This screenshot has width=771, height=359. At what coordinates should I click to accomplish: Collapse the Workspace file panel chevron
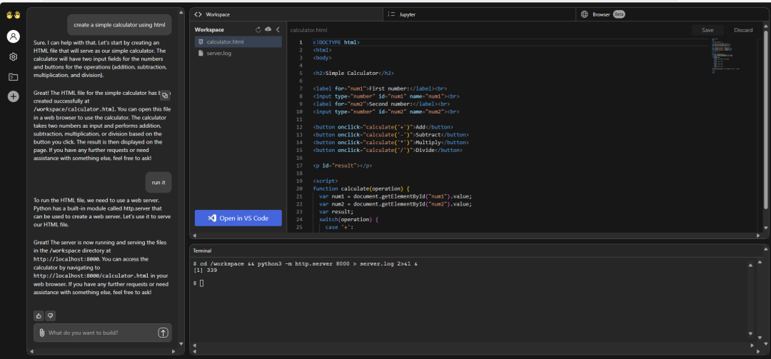click(x=278, y=29)
